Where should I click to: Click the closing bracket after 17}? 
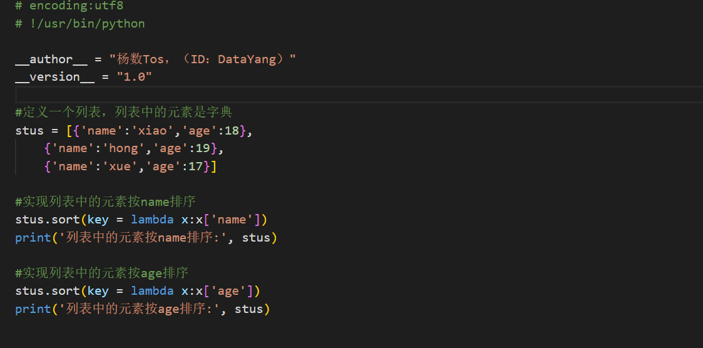pos(214,166)
